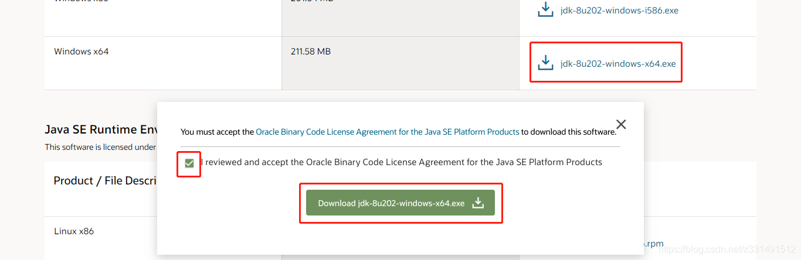
Task: Open jdk-8u202-windows-i586.exe download link
Action: (x=619, y=11)
